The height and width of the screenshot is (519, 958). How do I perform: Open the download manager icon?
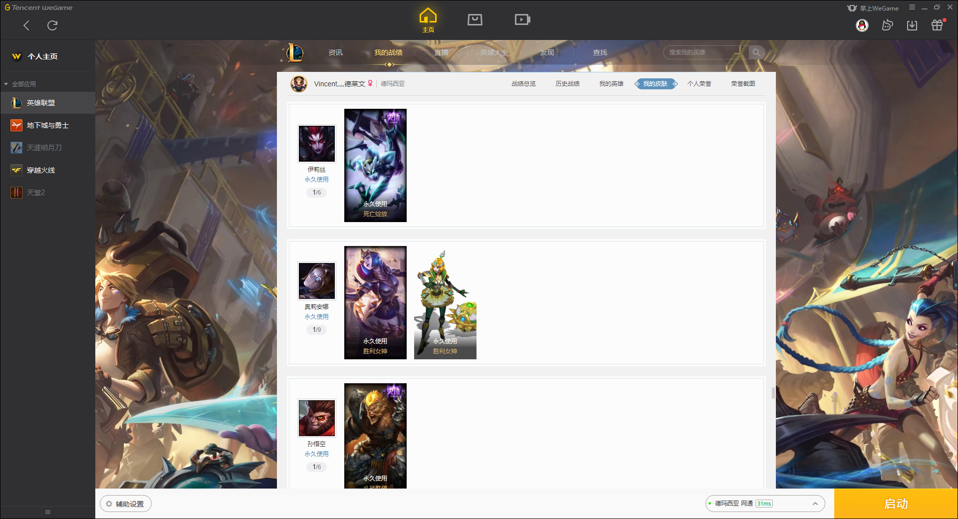click(x=912, y=25)
